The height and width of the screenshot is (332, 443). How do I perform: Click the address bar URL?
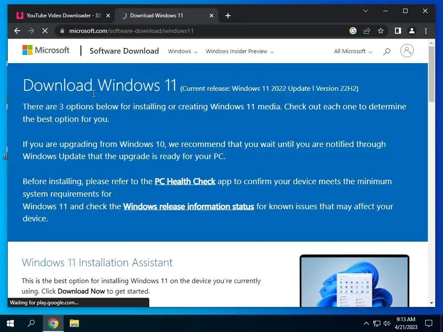(x=132, y=31)
